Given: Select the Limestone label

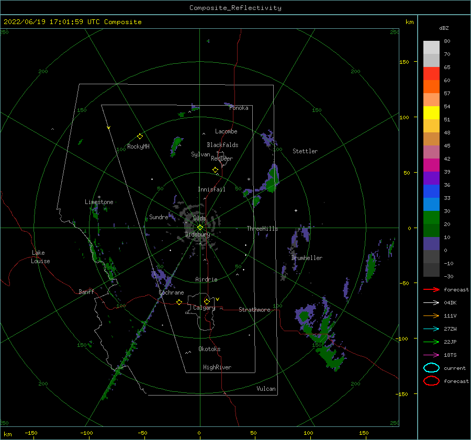Looking at the screenshot, I should coord(99,202).
